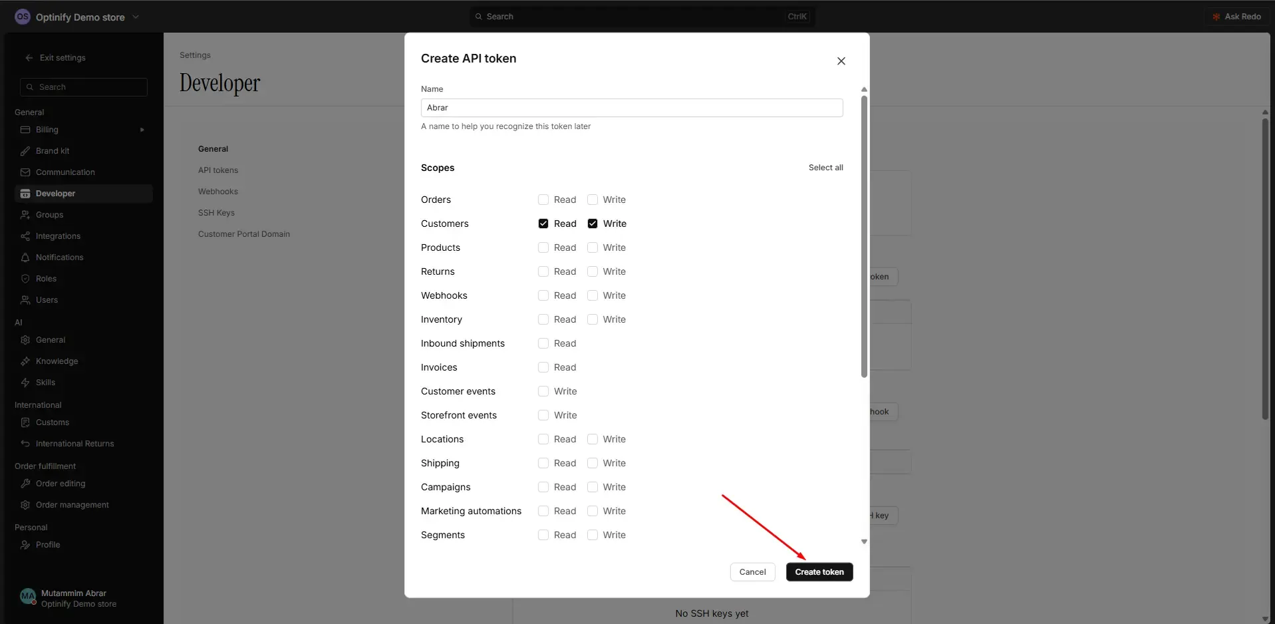
Task: Click the Profile person-edit icon
Action: click(x=25, y=545)
